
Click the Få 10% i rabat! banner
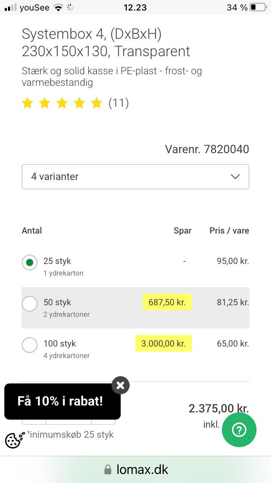(x=60, y=401)
